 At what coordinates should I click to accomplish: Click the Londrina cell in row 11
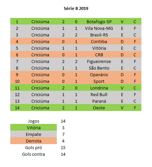[99, 88]
